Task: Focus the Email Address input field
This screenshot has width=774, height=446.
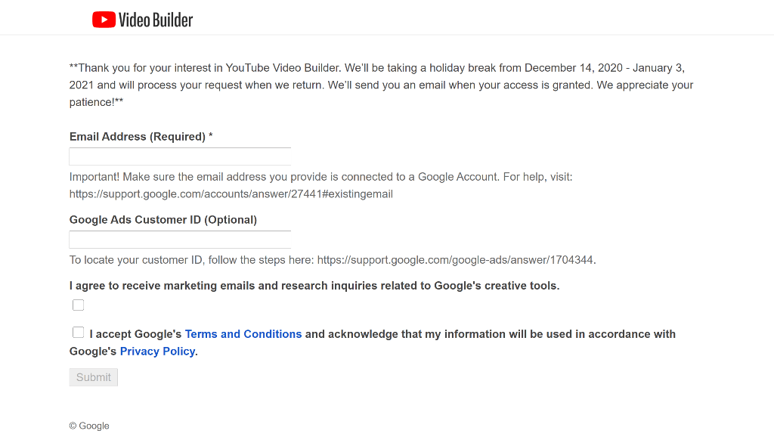Action: pos(180,156)
